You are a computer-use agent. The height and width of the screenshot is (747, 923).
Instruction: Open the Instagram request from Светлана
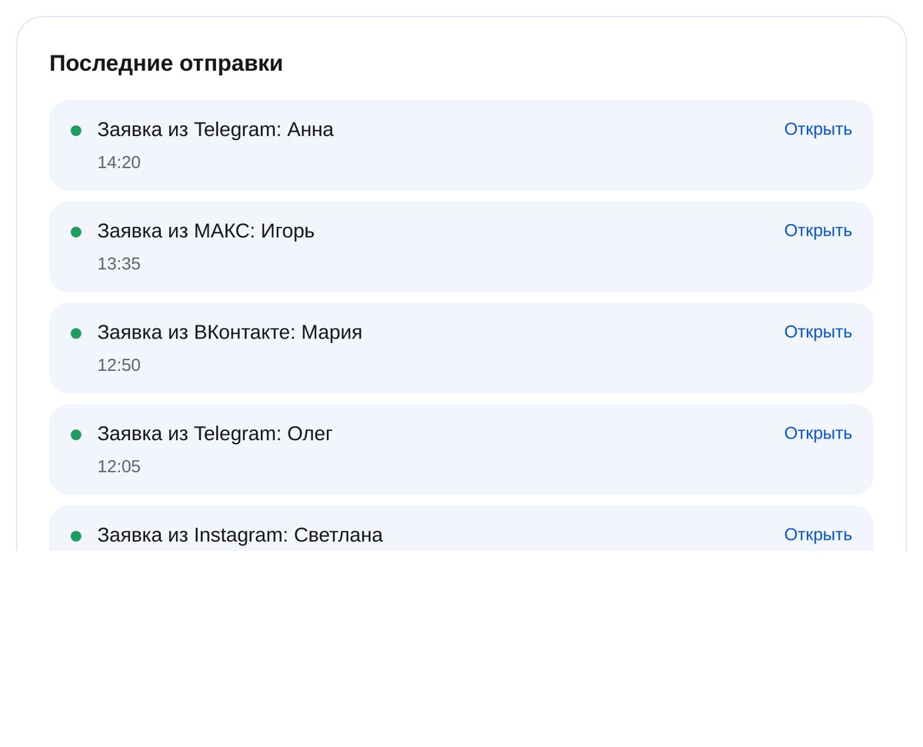(818, 535)
